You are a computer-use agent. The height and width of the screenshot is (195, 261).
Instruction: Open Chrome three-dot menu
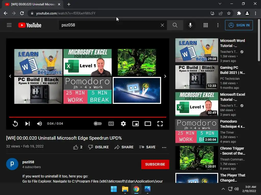[x=255, y=13]
